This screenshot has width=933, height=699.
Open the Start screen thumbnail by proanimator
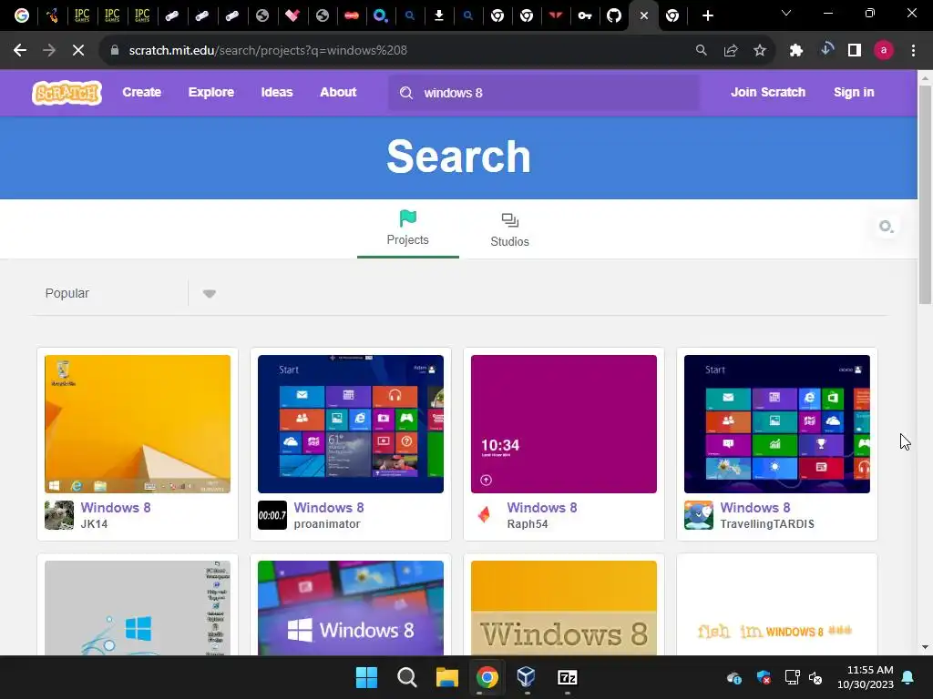click(x=351, y=424)
